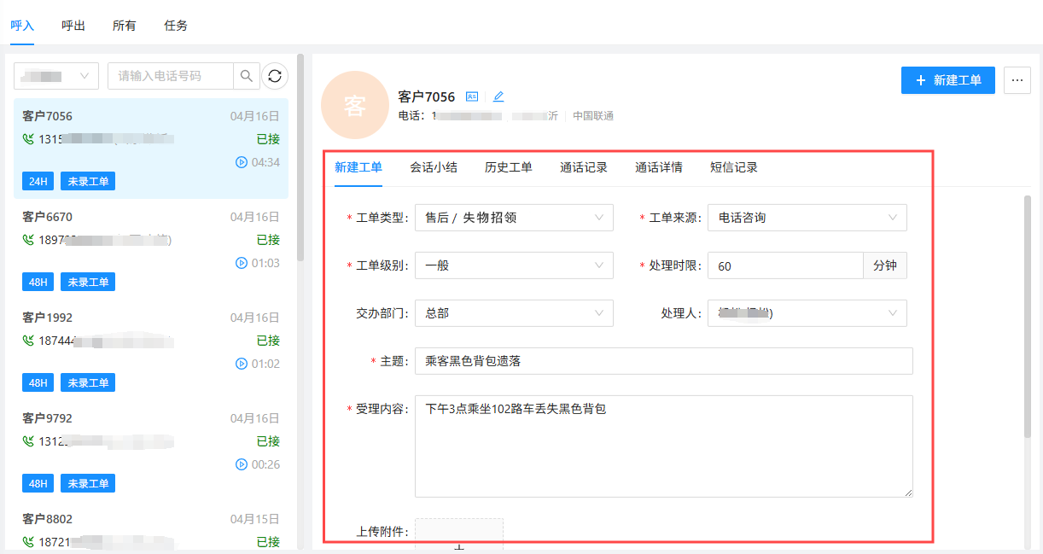Open the 历史工单 tab
The height and width of the screenshot is (554, 1043).
tap(509, 167)
